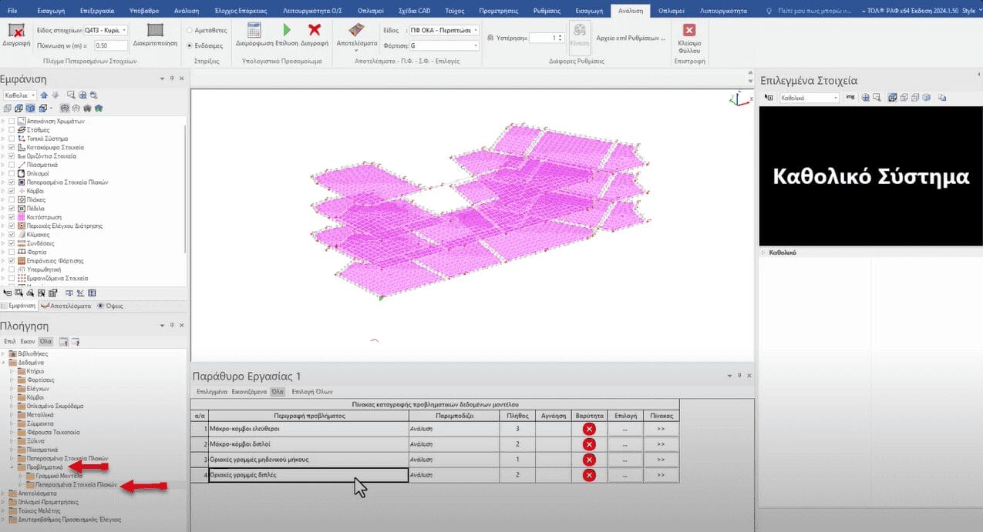Click the mesh Διαγραφή icon at far left

tap(15, 31)
